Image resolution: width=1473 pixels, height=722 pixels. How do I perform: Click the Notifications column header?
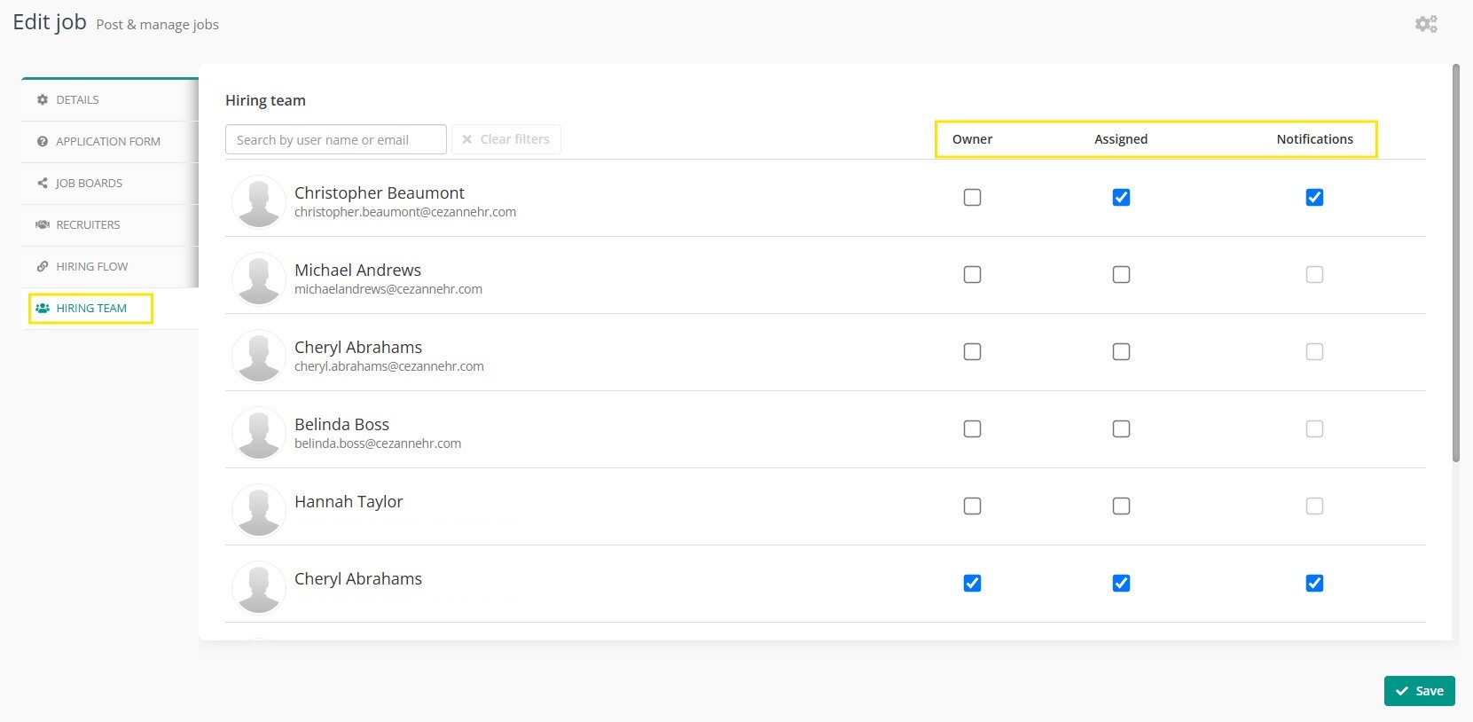click(x=1314, y=139)
